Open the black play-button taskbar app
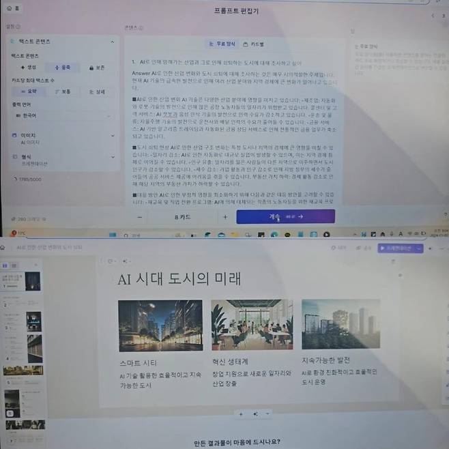The height and width of the screenshot is (449, 449). [326, 235]
